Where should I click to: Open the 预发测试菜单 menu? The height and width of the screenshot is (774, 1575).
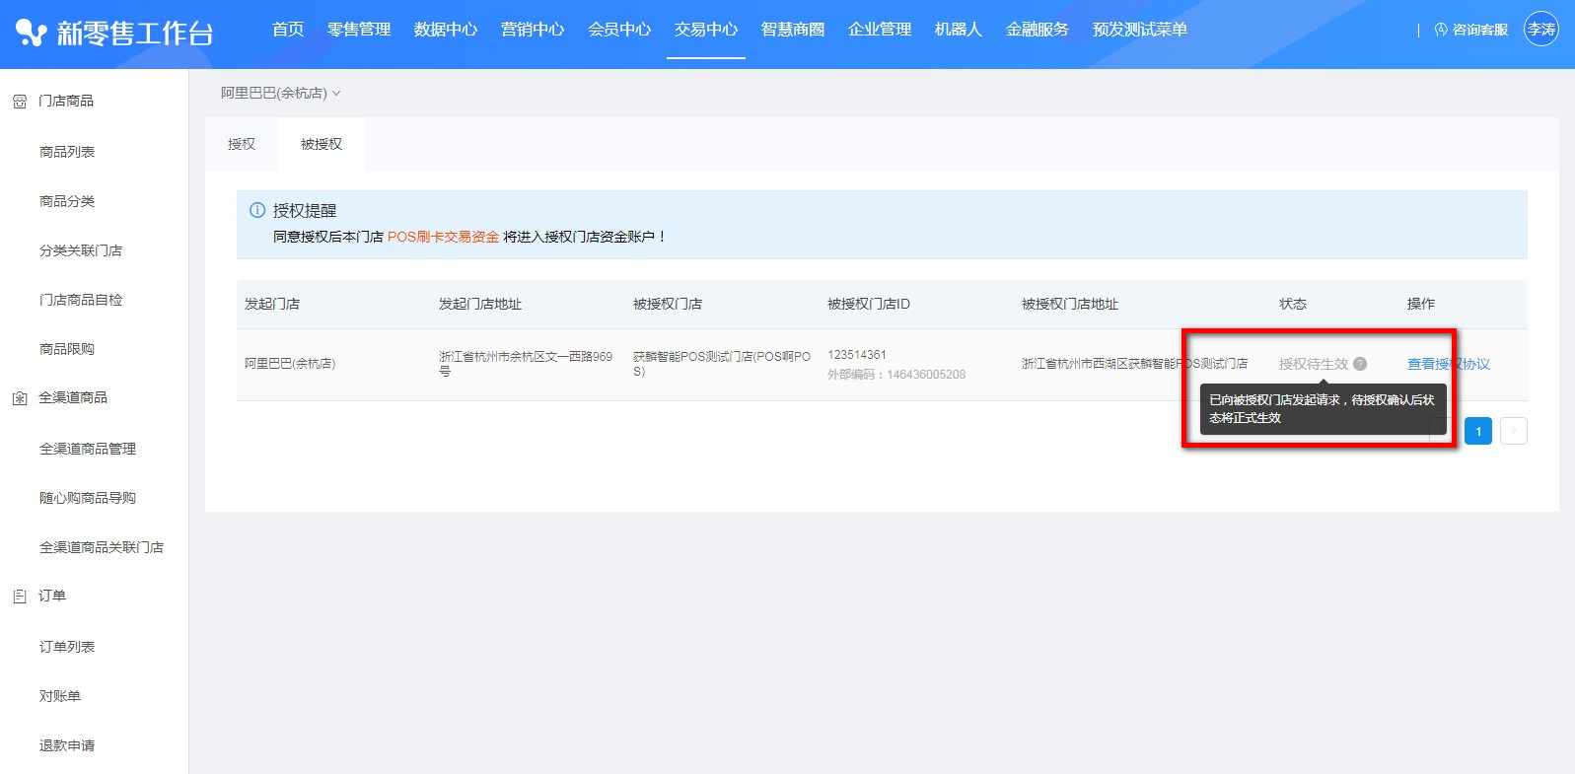[1140, 30]
